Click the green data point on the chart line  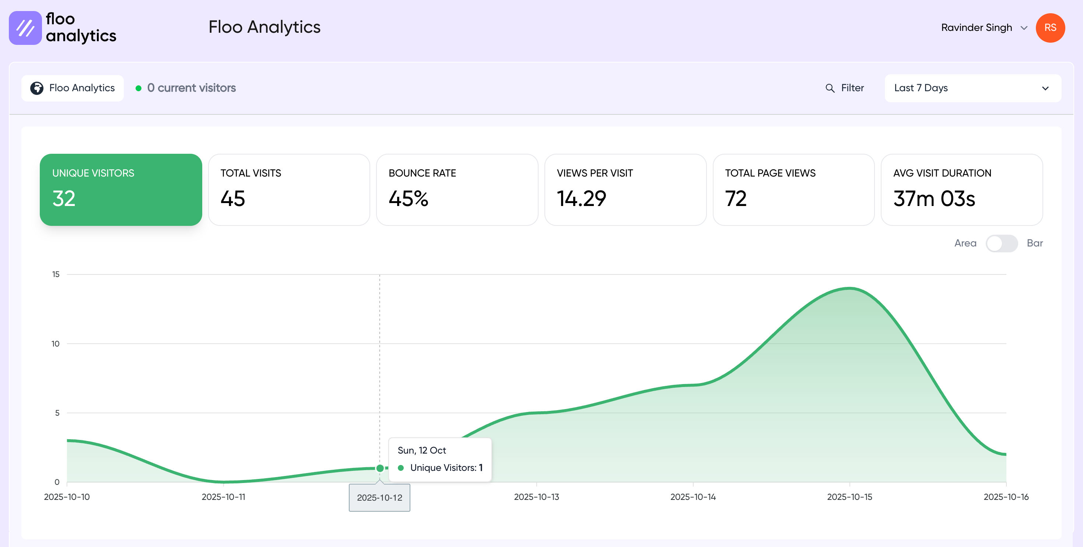pos(380,468)
